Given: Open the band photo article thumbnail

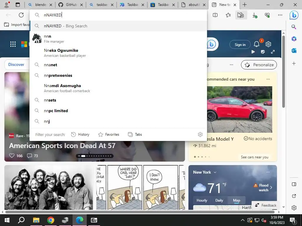Looking at the screenshot, I should 49,187.
